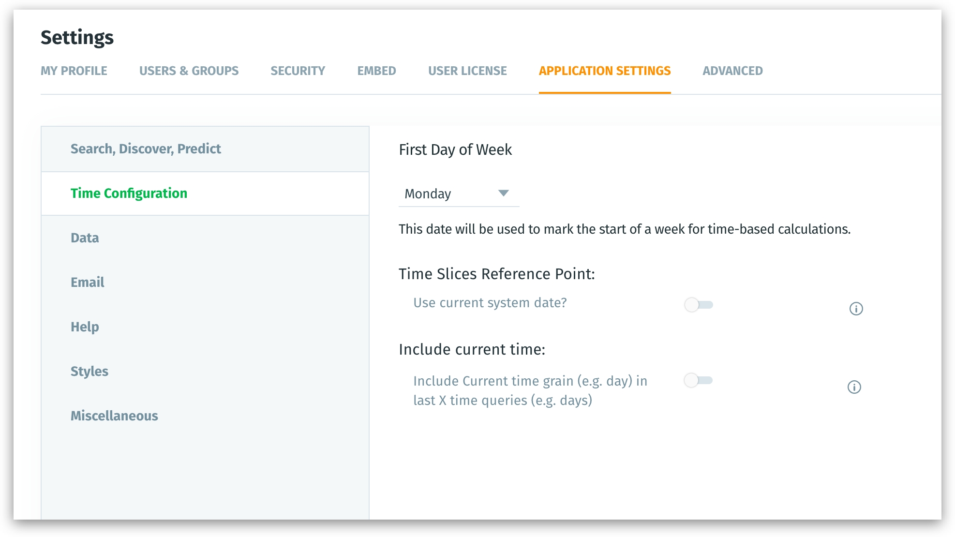The width and height of the screenshot is (955, 537).
Task: Toggle Use current system date switch
Action: tap(698, 305)
